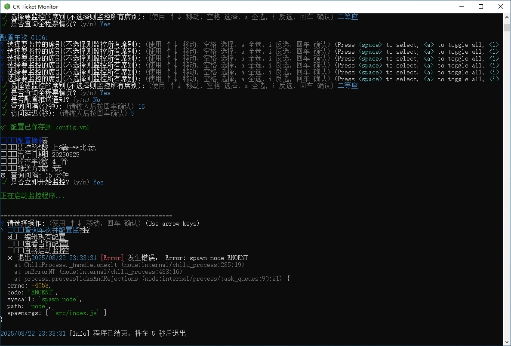This screenshot has width=511, height=346.
Task: Select the 直接启动监控 menu option
Action: click(46, 251)
